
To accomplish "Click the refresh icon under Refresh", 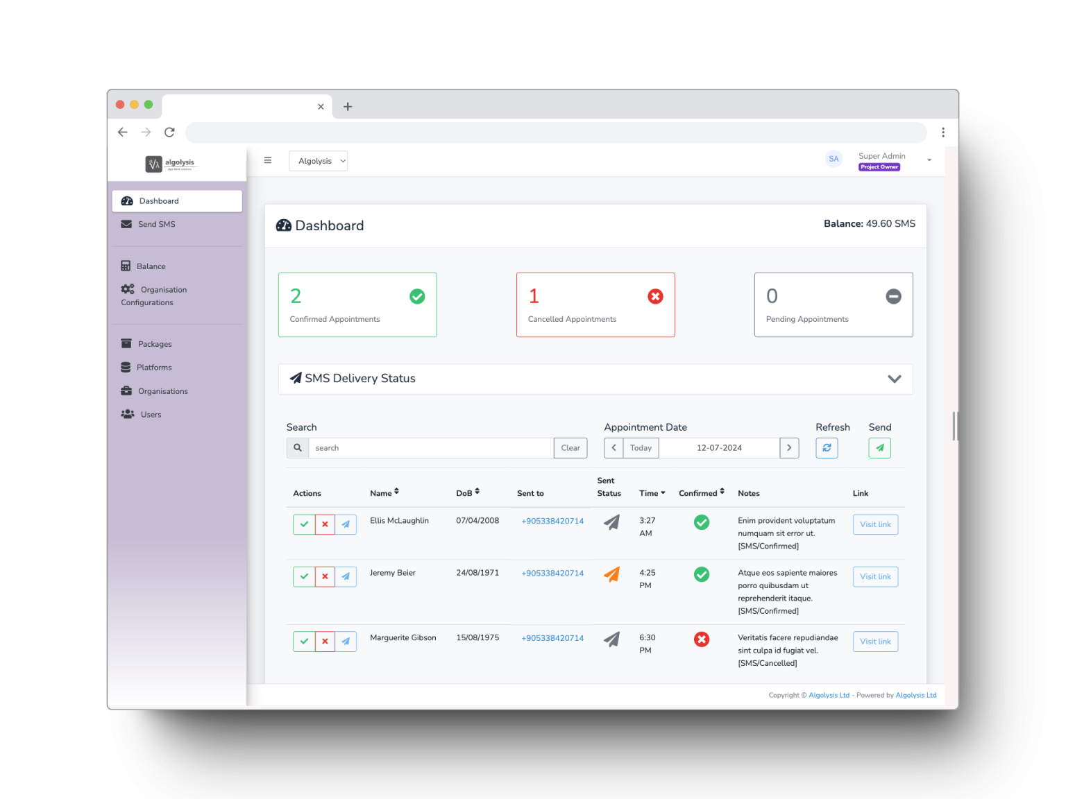I will coord(827,448).
